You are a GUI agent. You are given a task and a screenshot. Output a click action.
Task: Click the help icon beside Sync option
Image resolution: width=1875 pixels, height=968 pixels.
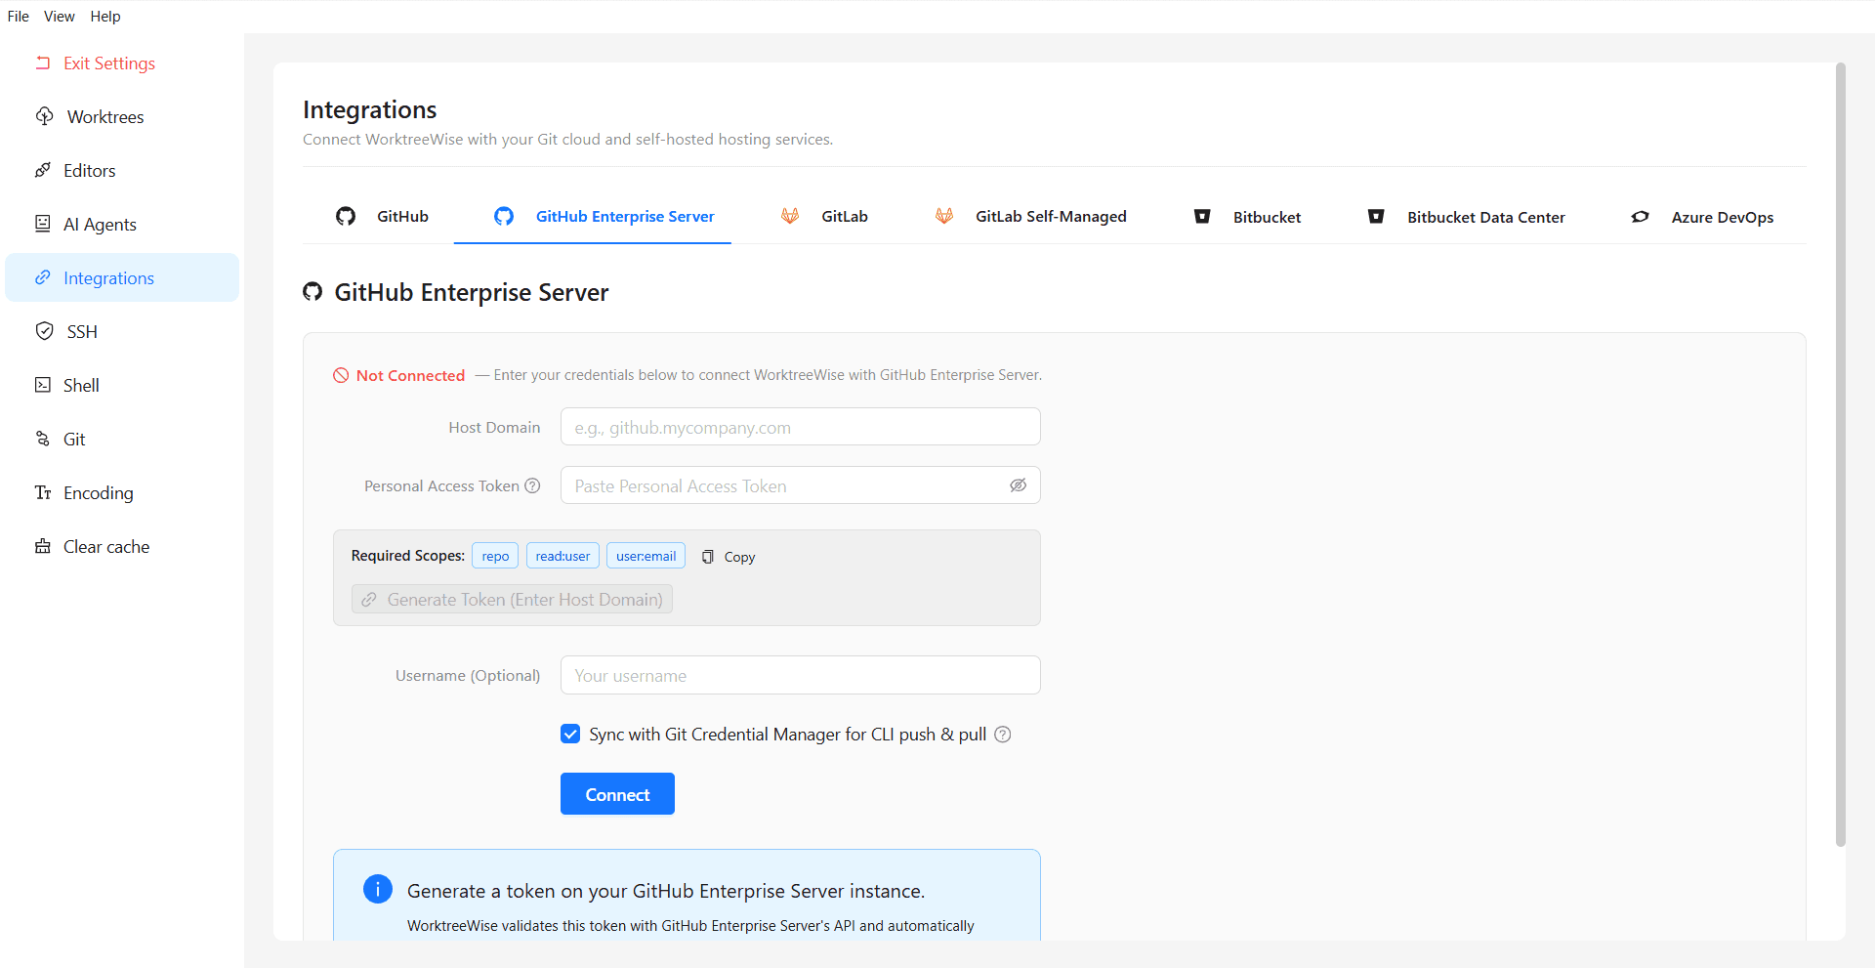1002,735
